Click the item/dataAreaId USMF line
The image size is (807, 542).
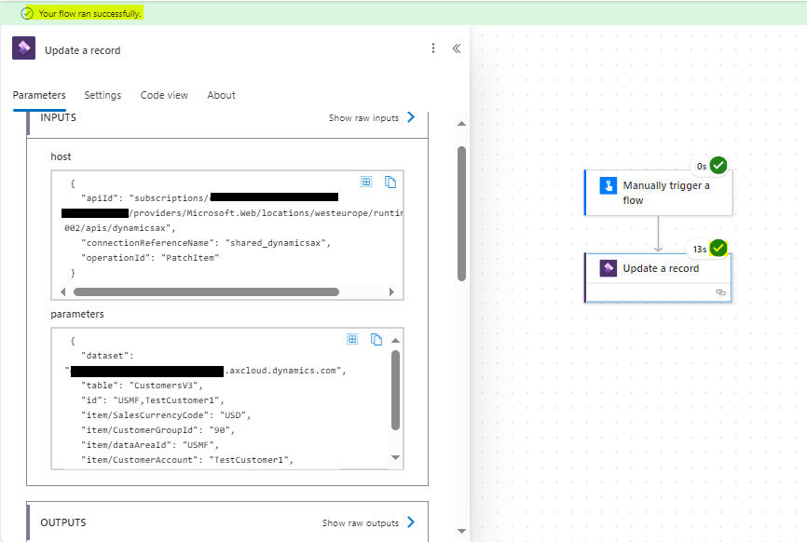click(x=150, y=445)
